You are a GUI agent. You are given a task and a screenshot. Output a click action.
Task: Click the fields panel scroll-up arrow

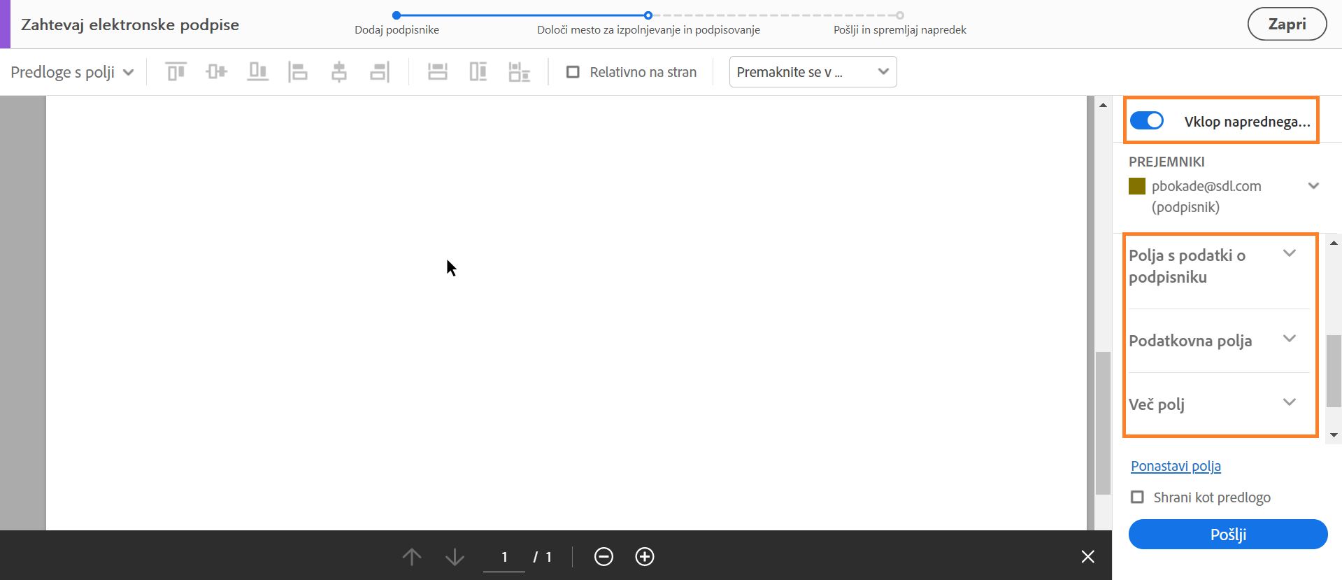pos(1334,243)
